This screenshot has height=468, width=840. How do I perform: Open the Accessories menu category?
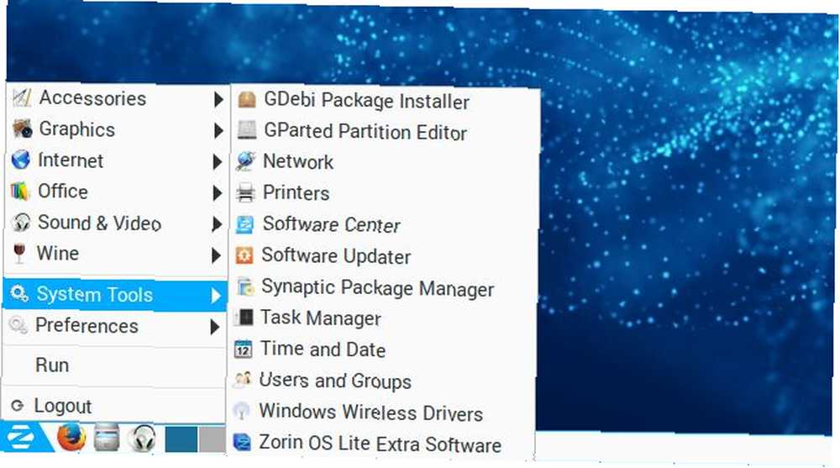click(x=118, y=98)
